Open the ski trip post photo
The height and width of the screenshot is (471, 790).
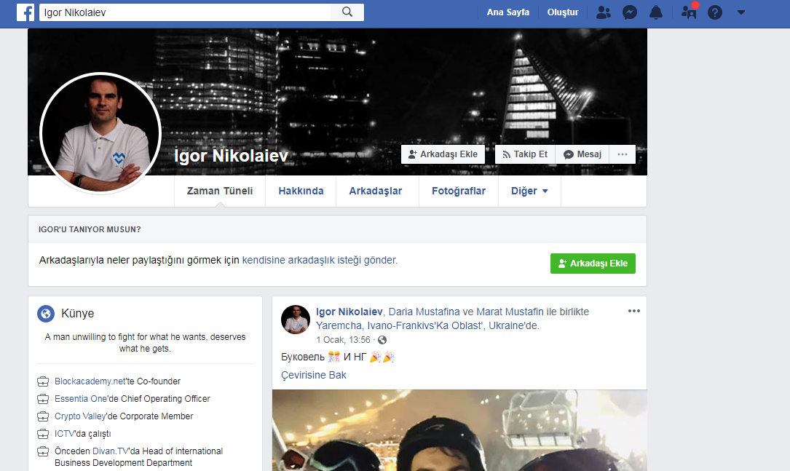(x=459, y=430)
